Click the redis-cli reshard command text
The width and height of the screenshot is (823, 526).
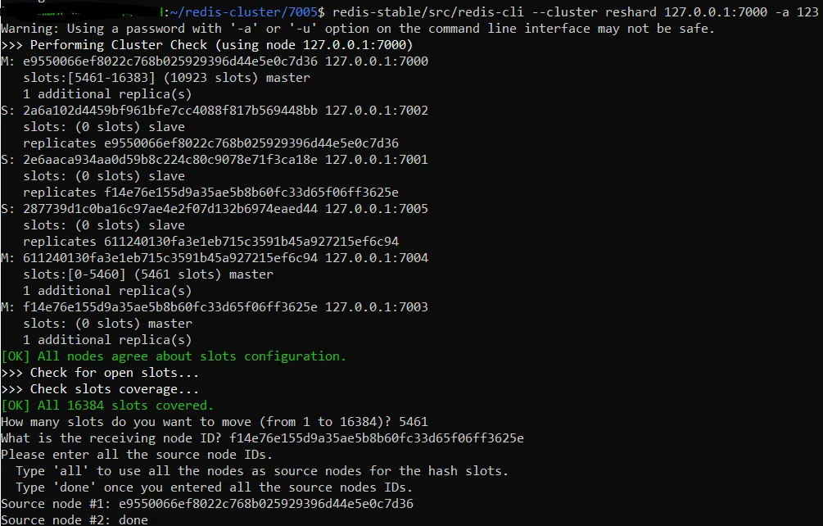575,12
